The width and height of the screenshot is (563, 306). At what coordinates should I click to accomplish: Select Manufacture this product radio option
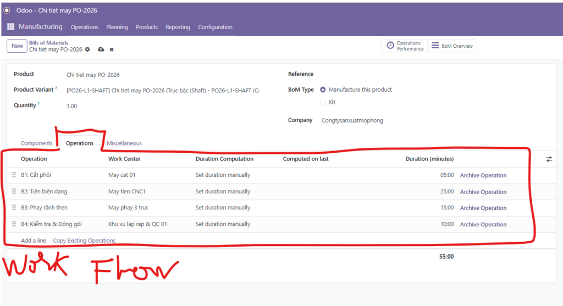tap(323, 90)
